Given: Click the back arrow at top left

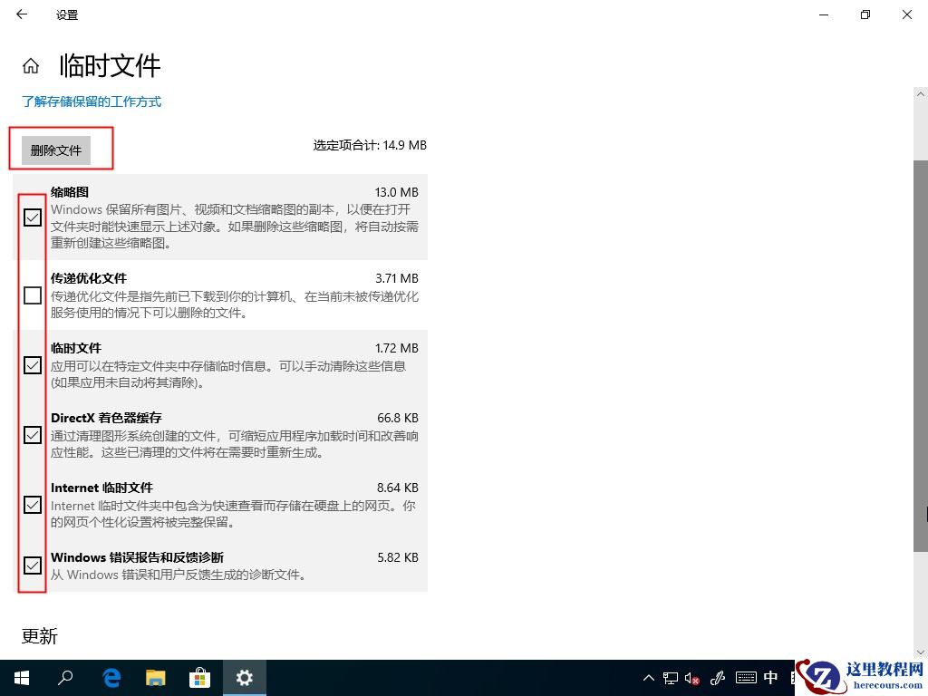Looking at the screenshot, I should (x=20, y=14).
